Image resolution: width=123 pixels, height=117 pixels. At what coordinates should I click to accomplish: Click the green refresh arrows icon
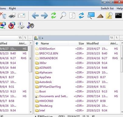point(53,15)
